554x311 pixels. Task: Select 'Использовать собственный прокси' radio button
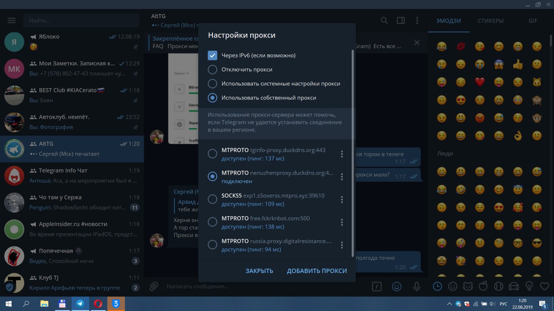click(x=213, y=98)
